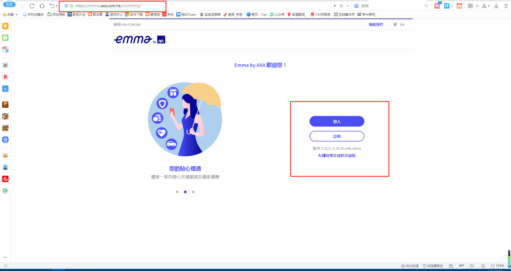Click the lightning speed-mode icon
This screenshot has width=511, height=271.
point(335,6)
